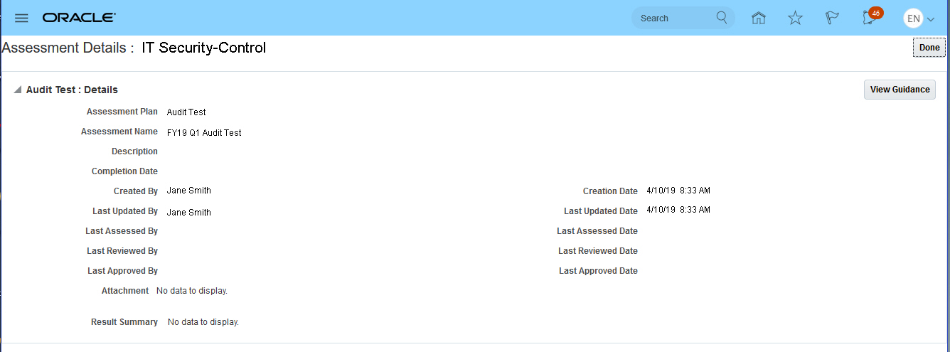Click the Audit Test : Details heading

coord(72,90)
